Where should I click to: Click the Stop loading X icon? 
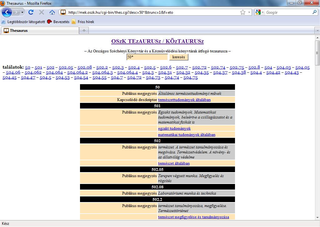click(x=42, y=12)
